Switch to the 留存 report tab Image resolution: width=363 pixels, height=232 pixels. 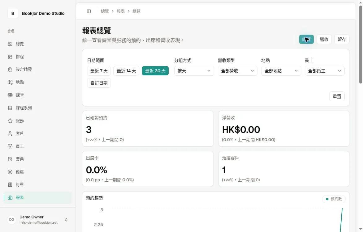tap(342, 39)
